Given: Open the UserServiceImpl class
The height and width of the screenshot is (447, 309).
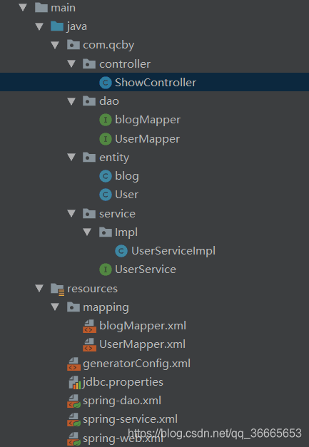Looking at the screenshot, I should pyautogui.click(x=173, y=251).
